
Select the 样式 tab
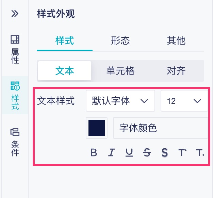coord(65,41)
